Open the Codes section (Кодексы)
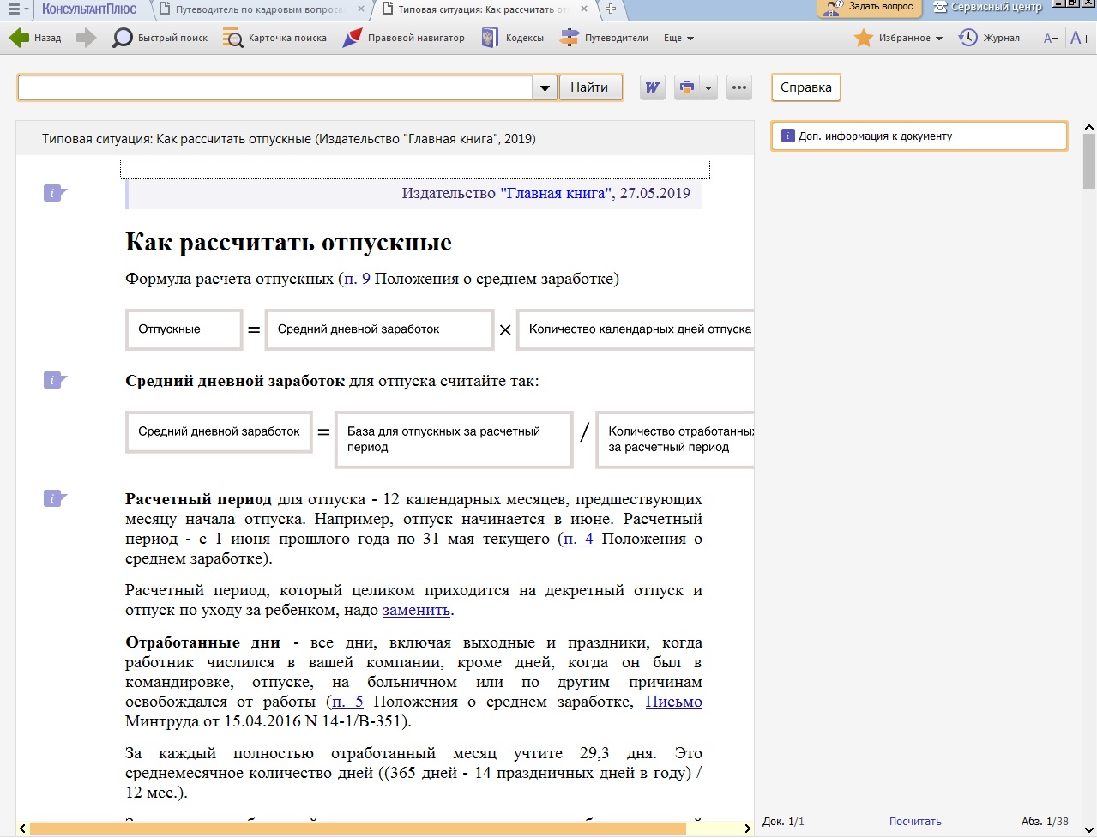Screen dimensions: 1097x838 point(490,38)
